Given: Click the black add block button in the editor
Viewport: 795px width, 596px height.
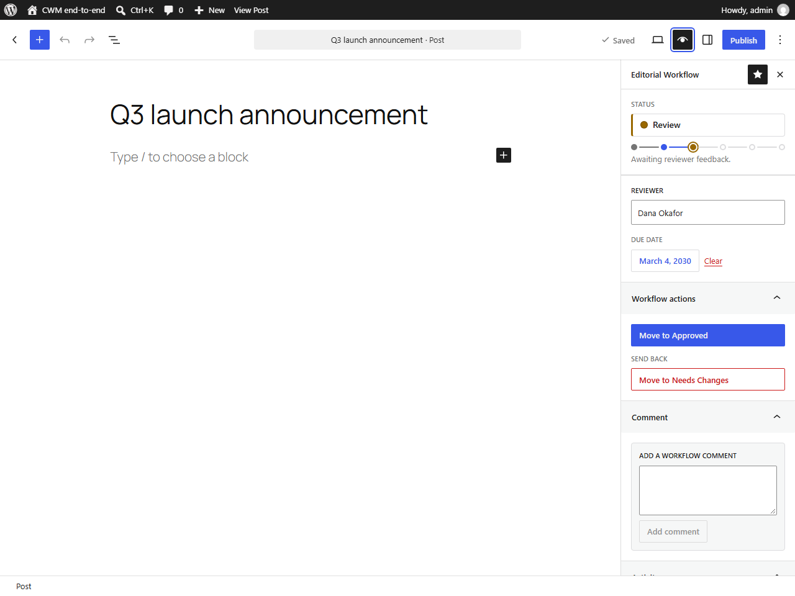Looking at the screenshot, I should (x=504, y=155).
